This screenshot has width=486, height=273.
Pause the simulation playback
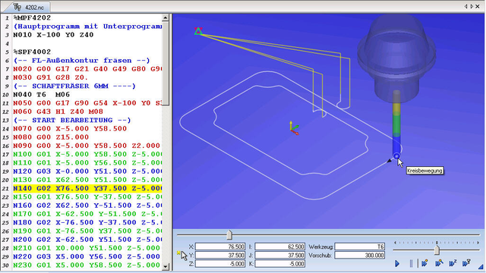(411, 264)
